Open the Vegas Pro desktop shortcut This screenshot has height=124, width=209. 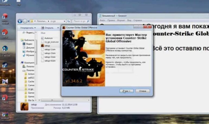pyautogui.click(x=5, y=51)
